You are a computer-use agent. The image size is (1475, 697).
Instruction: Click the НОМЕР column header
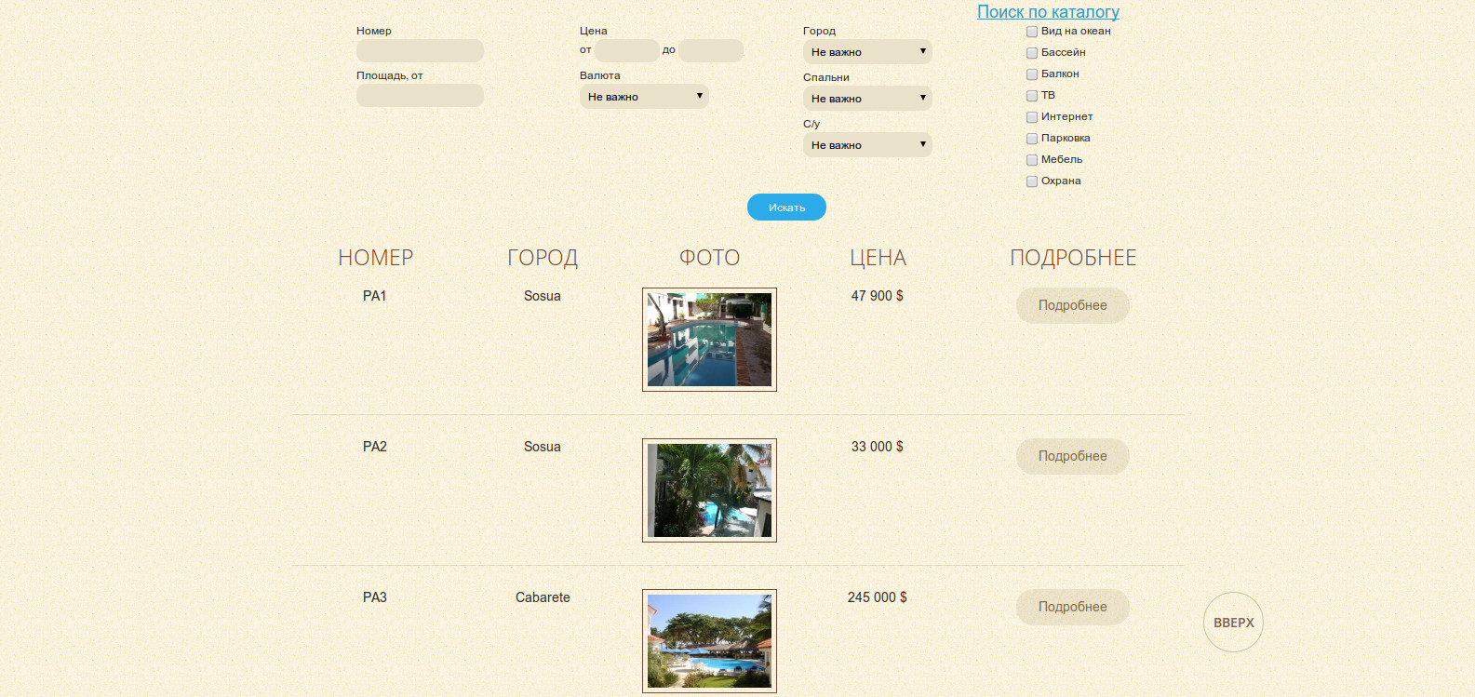click(x=375, y=258)
